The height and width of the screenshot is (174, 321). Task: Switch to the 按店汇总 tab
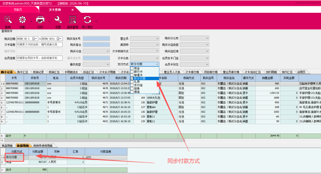[89, 72]
